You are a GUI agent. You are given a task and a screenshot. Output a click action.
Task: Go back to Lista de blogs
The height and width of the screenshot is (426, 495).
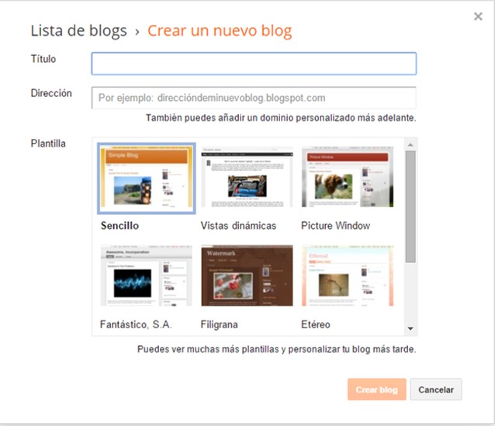(x=78, y=31)
